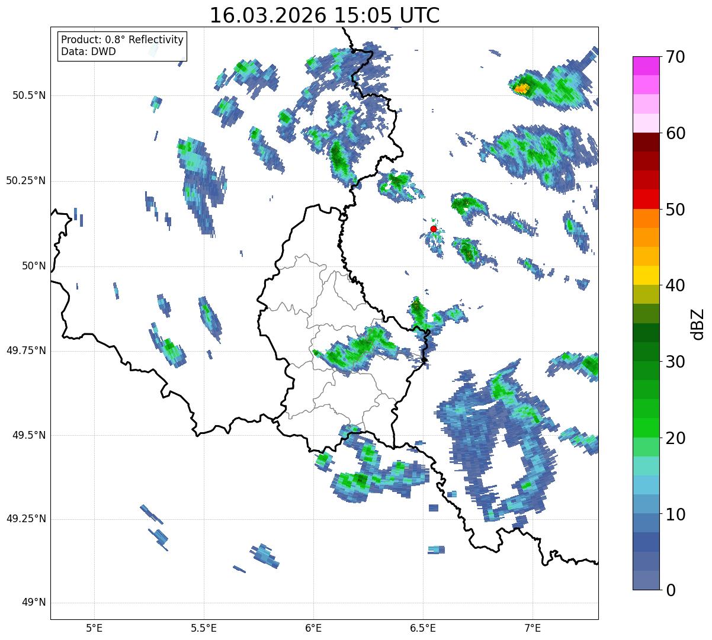712x640 pixels.
Task: Click the orange high-reflectivity storm core
Action: click(521, 89)
